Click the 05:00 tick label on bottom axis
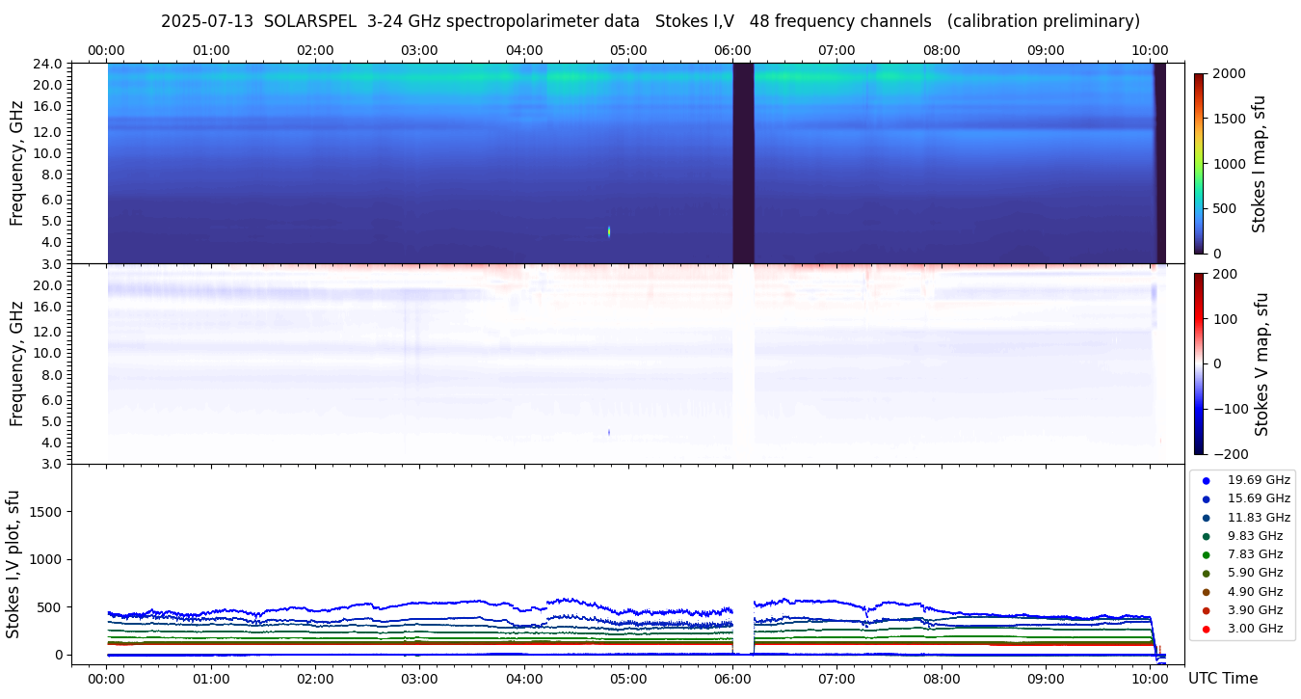Screen dimensions: 1301x699 point(628,679)
